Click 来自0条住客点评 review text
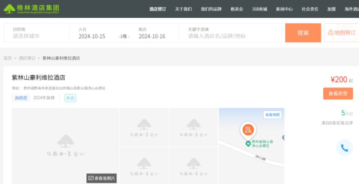The width and height of the screenshot is (359, 184). pyautogui.click(x=337, y=123)
